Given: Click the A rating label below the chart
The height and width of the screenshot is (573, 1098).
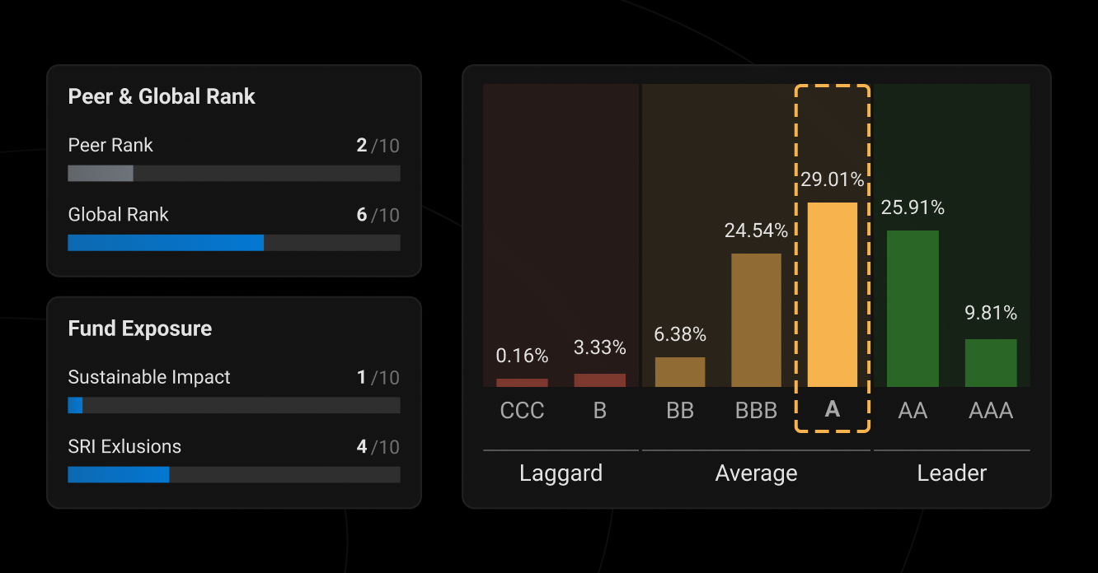Looking at the screenshot, I should point(833,410).
